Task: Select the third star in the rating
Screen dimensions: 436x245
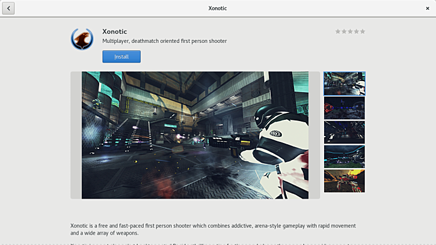Action: pos(350,31)
